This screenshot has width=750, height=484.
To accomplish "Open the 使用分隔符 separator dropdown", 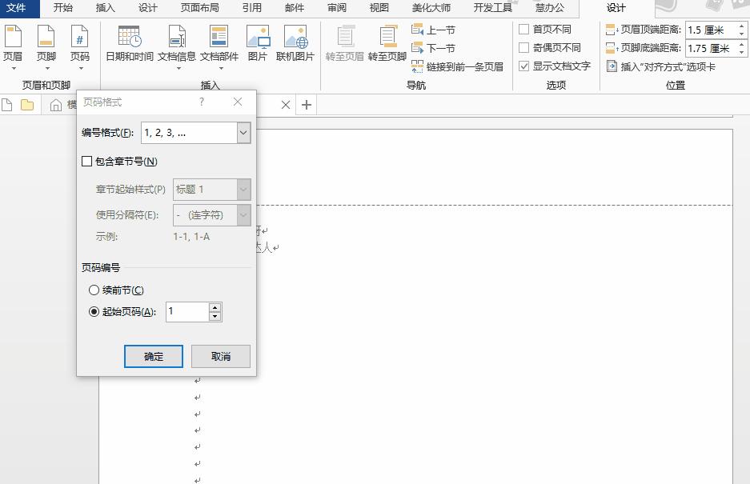I will click(243, 214).
